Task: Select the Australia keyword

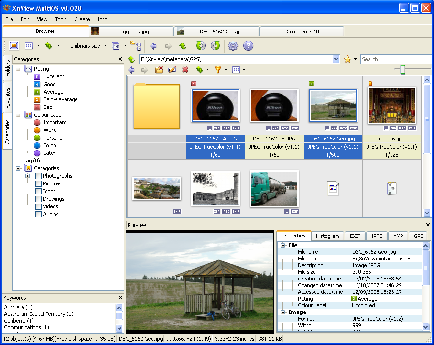Action: 18,307
